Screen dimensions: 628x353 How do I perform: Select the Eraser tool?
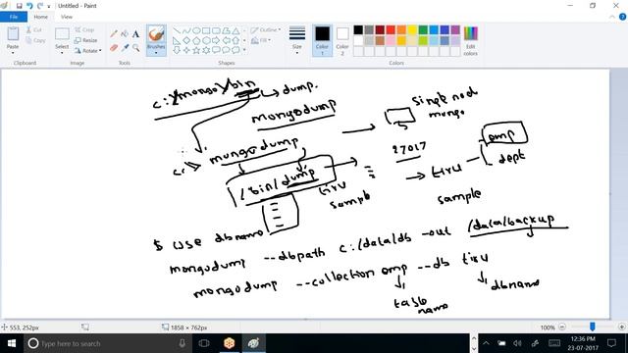click(114, 48)
